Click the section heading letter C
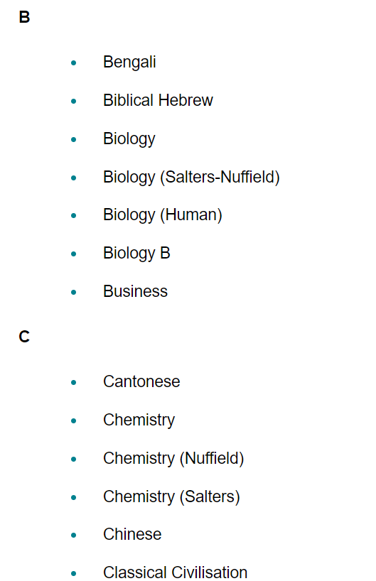The width and height of the screenshot is (376, 581). [24, 337]
